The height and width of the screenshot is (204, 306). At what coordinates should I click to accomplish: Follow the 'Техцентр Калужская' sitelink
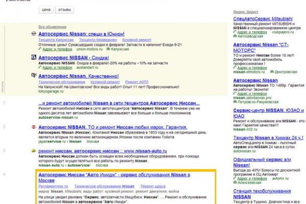coord(56,40)
